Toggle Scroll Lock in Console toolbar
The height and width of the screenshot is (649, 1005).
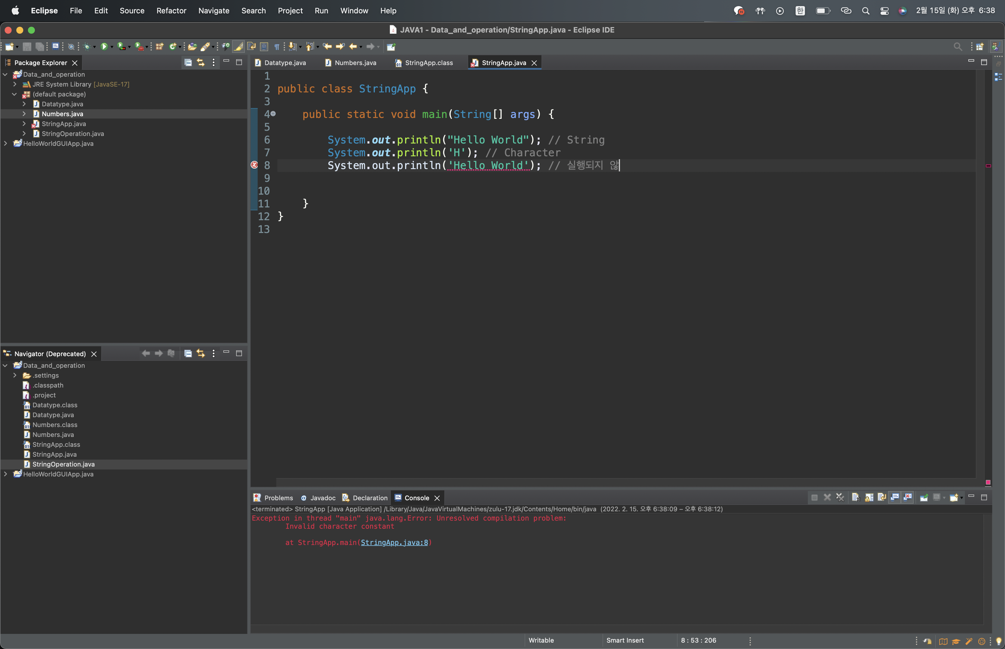869,498
